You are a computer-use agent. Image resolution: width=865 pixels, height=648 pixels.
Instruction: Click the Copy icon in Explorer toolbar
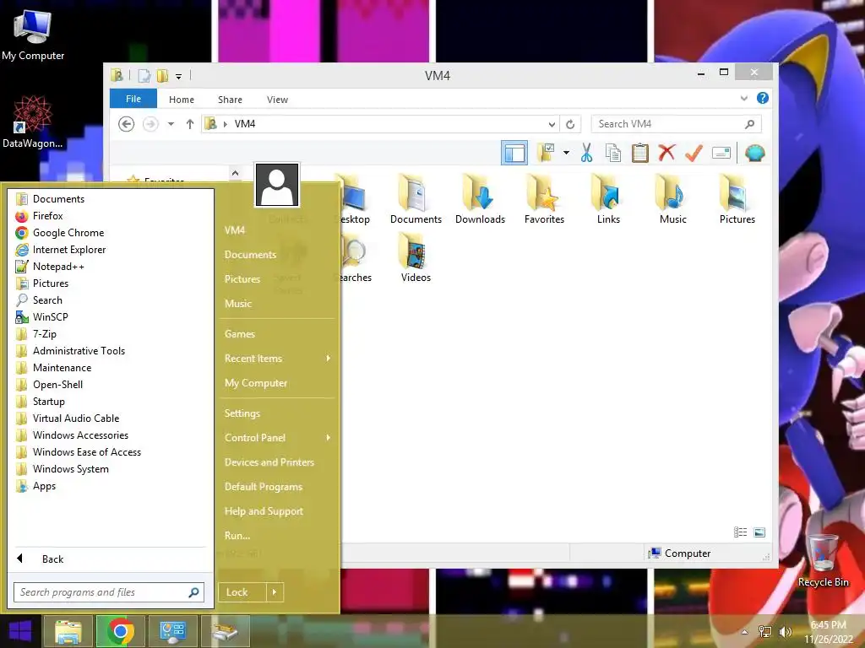pos(613,153)
